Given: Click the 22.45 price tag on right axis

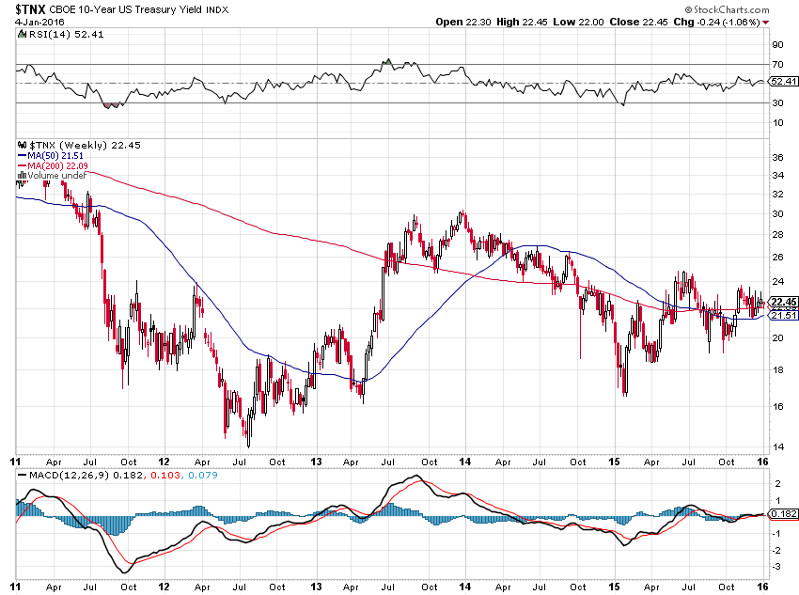Looking at the screenshot, I should (782, 302).
